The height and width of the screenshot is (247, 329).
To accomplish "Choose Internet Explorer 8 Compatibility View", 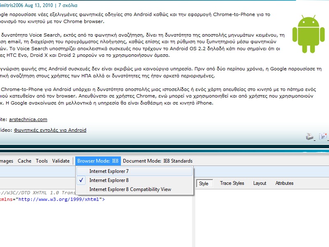I will pos(134,189).
